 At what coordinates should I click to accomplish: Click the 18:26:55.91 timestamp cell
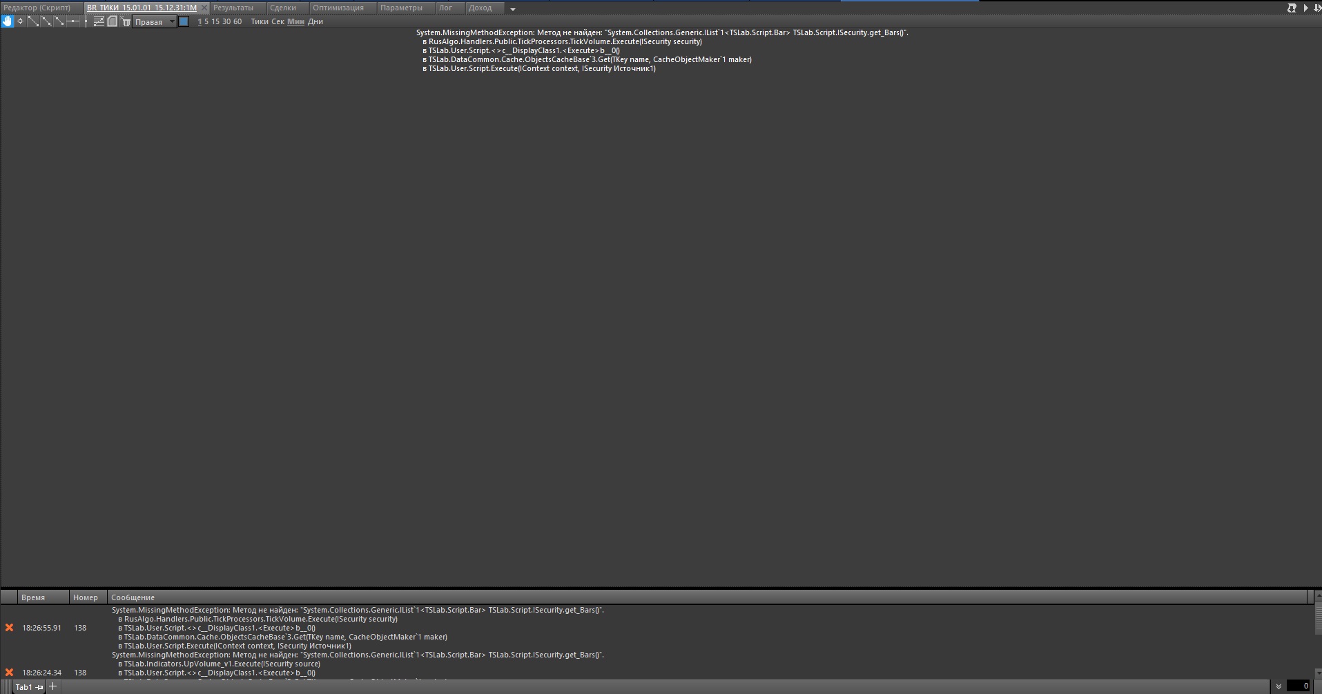tap(41, 628)
